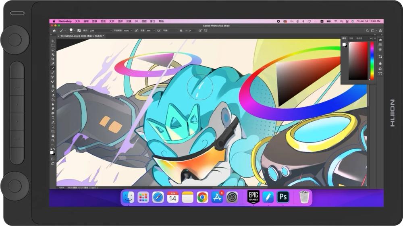
Task: Toggle the Brush Settings panel button
Action: coord(79,31)
